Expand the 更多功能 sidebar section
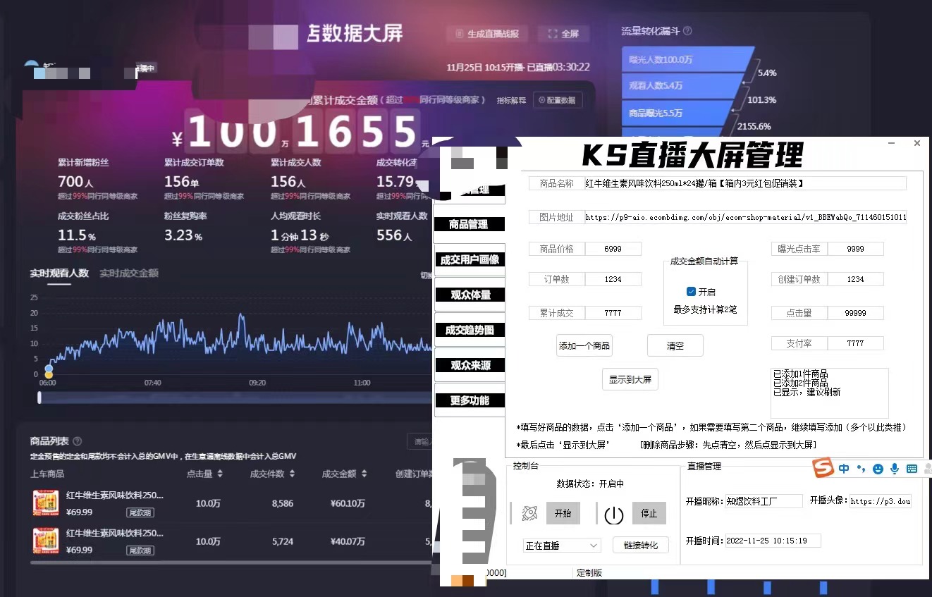 [x=470, y=400]
